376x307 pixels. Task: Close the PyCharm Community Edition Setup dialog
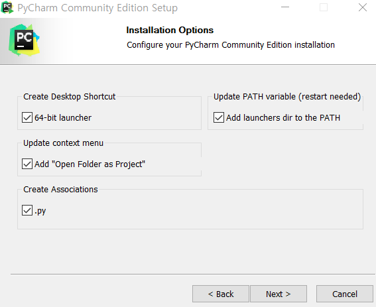pos(362,7)
